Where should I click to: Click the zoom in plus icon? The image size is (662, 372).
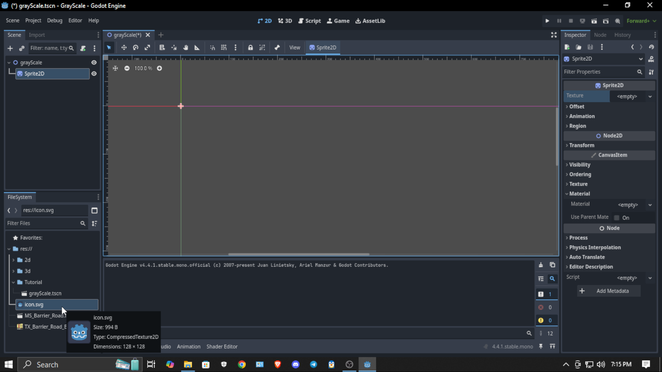pos(159,68)
